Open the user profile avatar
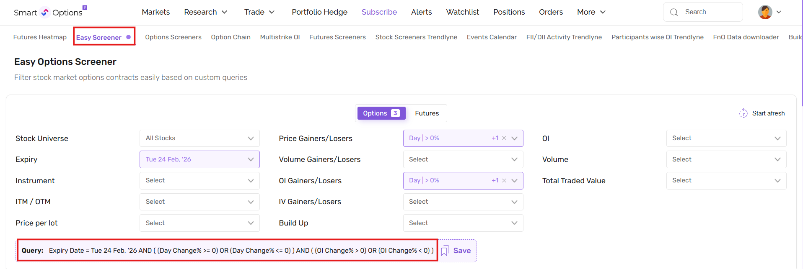This screenshot has height=269, width=803. [x=765, y=12]
